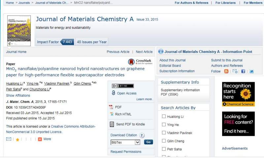Open the For Authors & Referees menu
Viewport: 264px width, 158px height.
pyautogui.click(x=191, y=3)
